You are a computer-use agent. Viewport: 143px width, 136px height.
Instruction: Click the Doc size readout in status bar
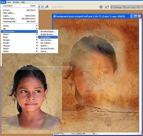[78, 134]
